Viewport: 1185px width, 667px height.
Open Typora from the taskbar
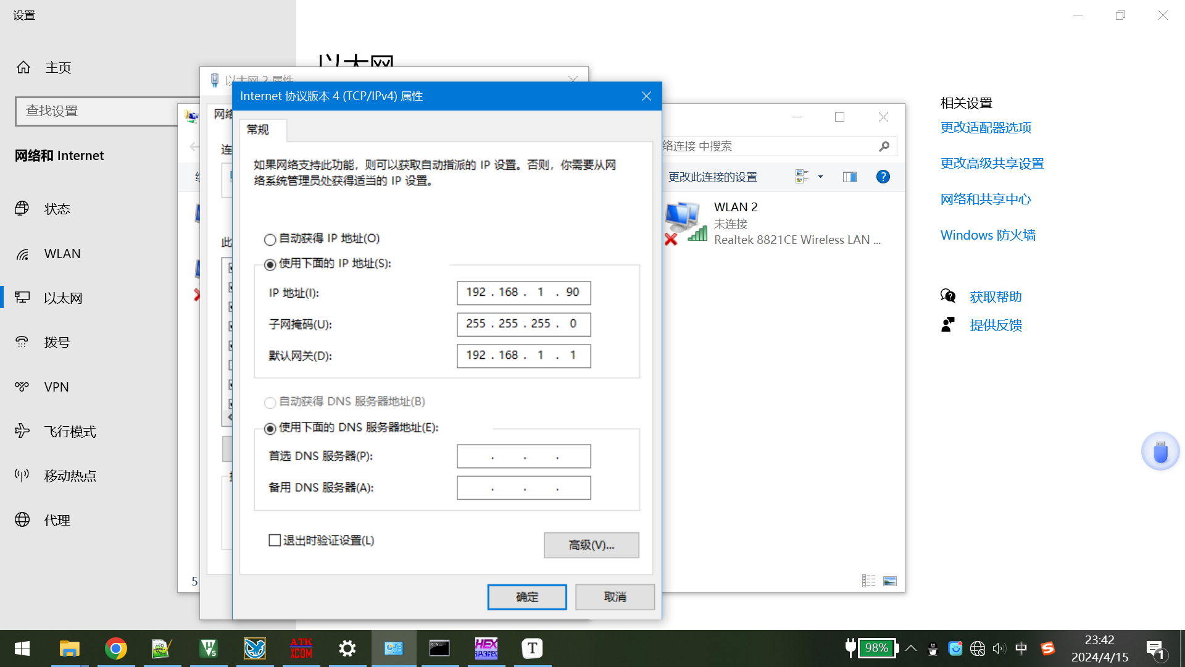[531, 648]
